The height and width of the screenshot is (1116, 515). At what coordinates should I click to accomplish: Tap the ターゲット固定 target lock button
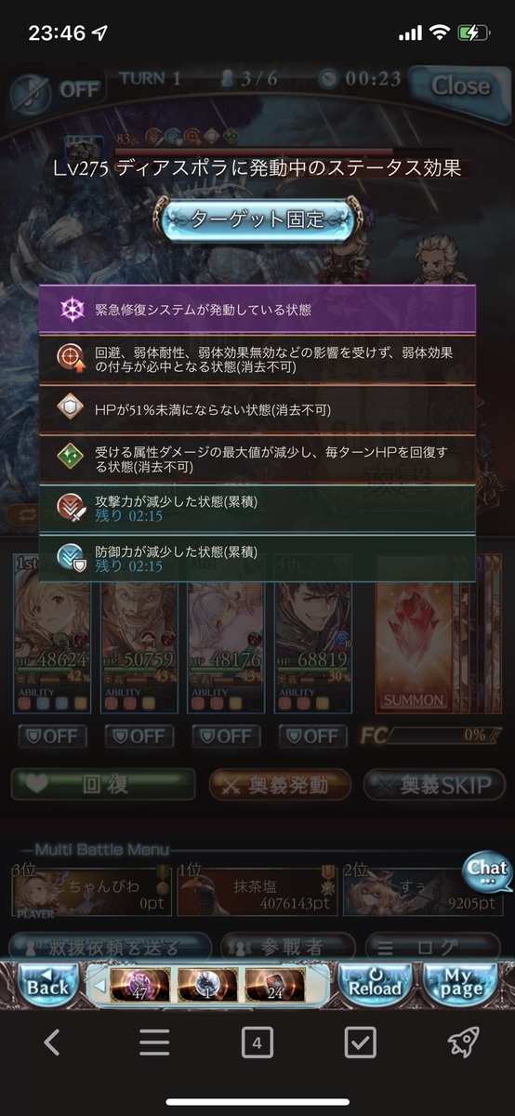pos(257,221)
